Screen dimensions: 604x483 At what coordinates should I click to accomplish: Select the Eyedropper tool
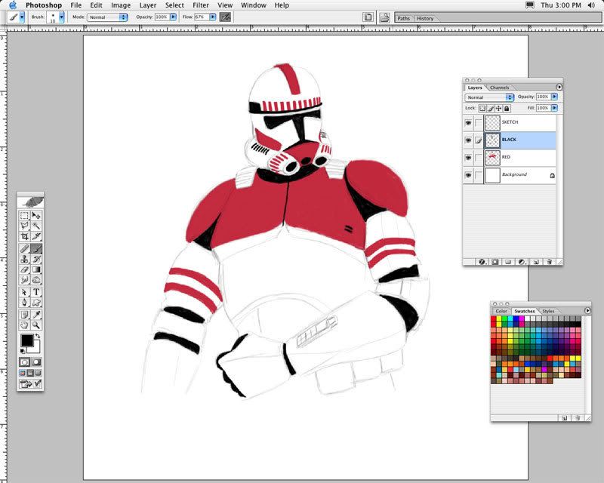coord(36,315)
